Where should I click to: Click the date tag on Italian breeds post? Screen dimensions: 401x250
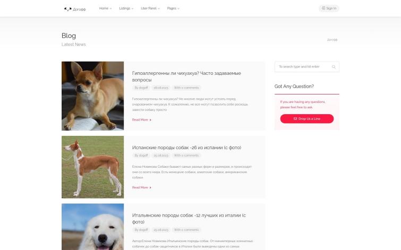point(161,230)
